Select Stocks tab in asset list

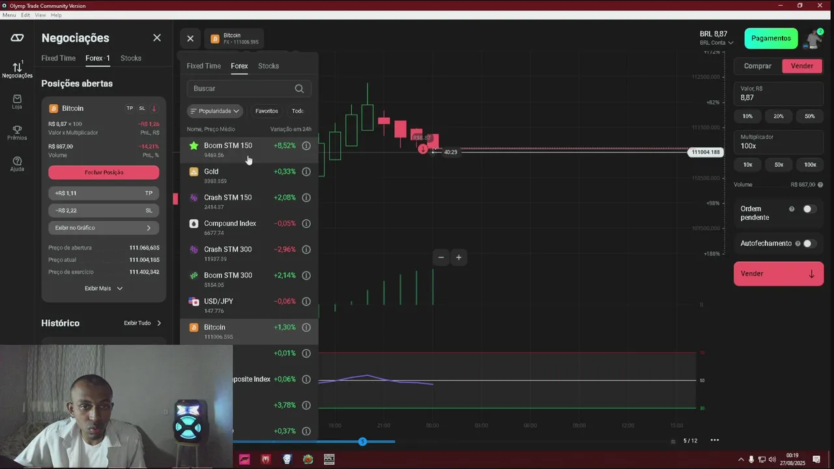click(x=268, y=66)
